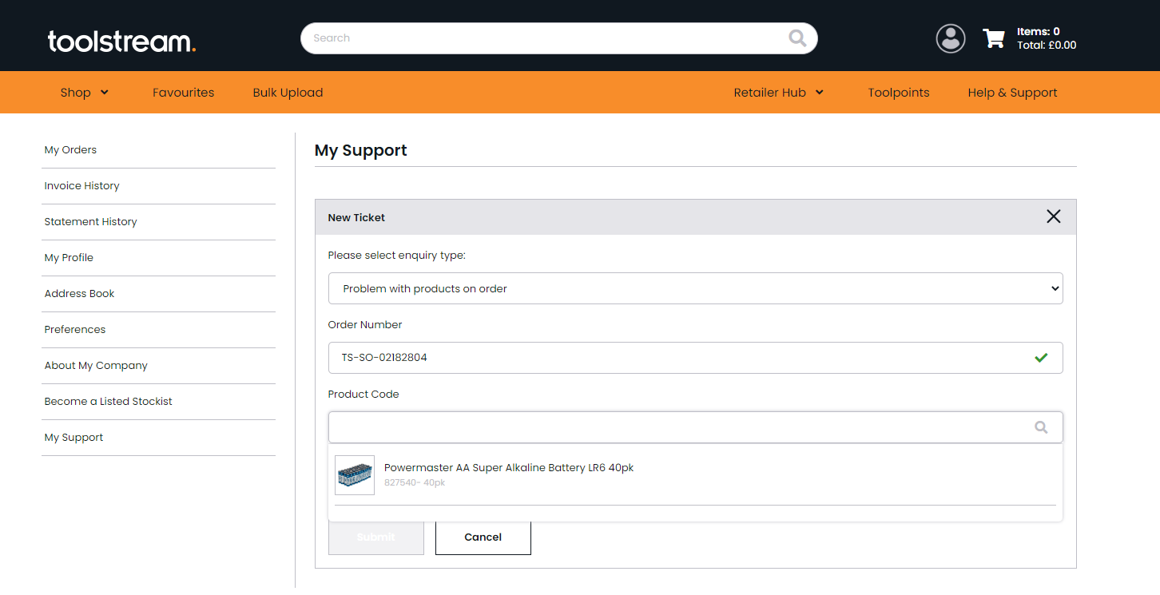Open Help & Support from the navigation bar

(1012, 92)
